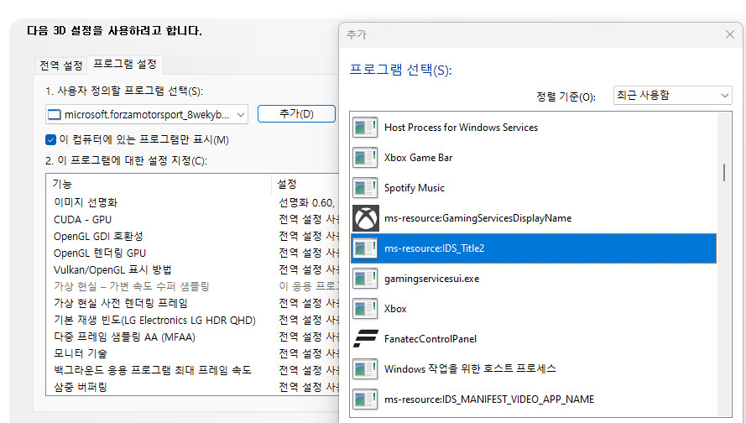Select the highlighted ms-resource:IDS_Title2 entry
Image resolution: width=746 pixels, height=423 pixels.
tap(534, 248)
